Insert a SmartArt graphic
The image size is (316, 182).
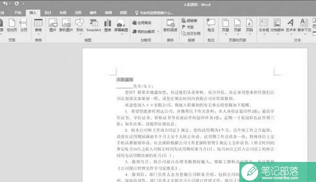click(x=94, y=25)
